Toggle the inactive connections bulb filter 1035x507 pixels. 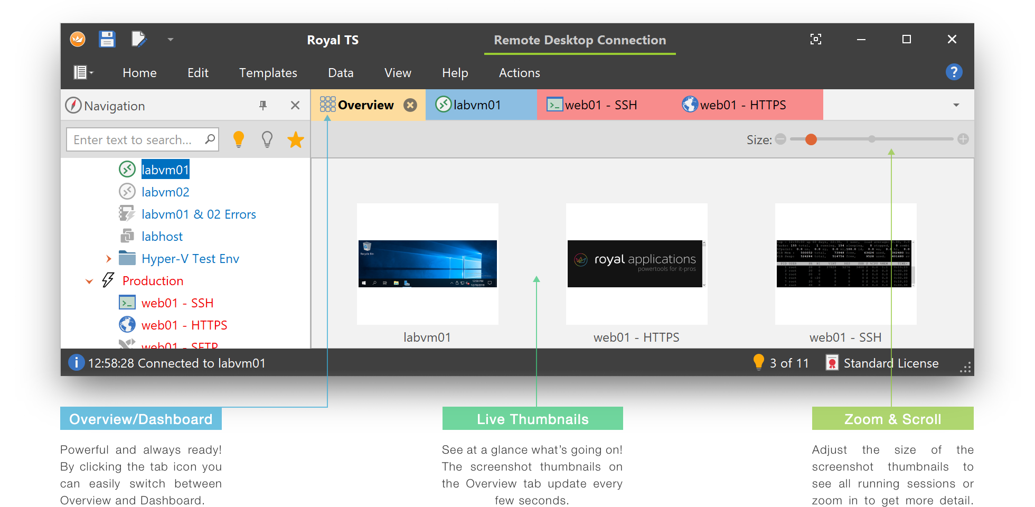(x=267, y=139)
